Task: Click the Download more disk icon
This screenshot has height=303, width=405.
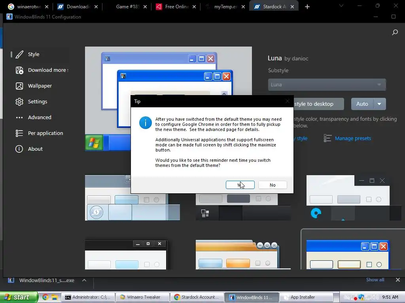Action: coord(19,70)
